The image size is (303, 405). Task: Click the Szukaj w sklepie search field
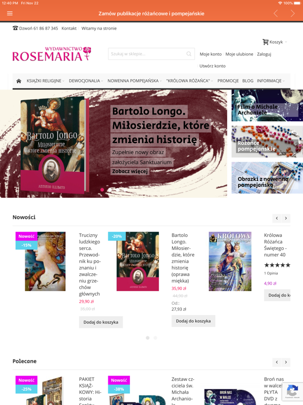[x=151, y=54]
